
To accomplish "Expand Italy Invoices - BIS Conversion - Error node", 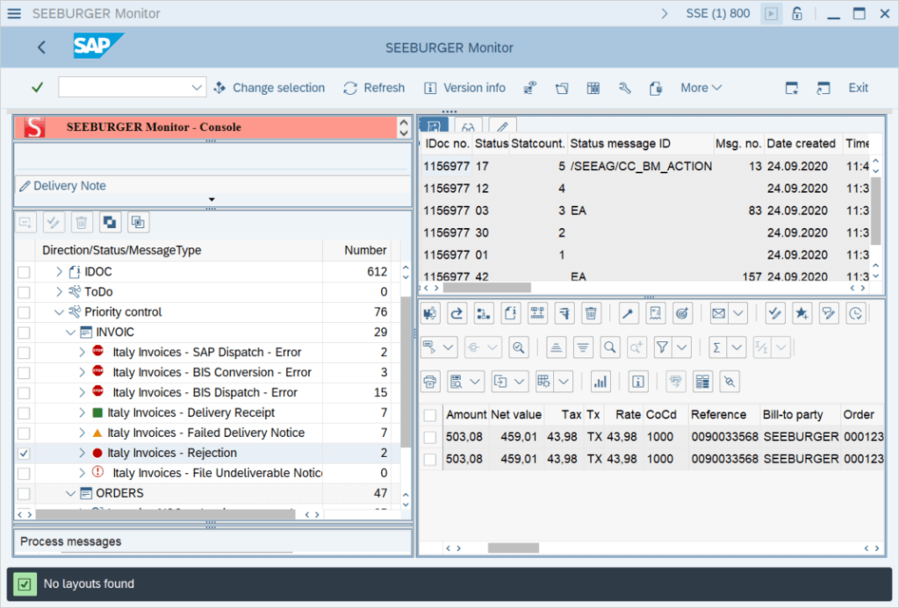I will pos(82,373).
